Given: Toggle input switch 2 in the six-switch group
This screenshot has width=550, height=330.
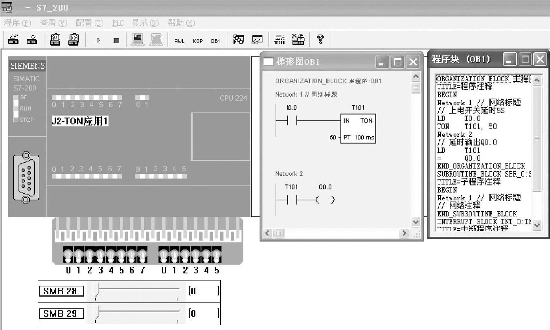Looking at the screenshot, I should pyautogui.click(x=185, y=255).
